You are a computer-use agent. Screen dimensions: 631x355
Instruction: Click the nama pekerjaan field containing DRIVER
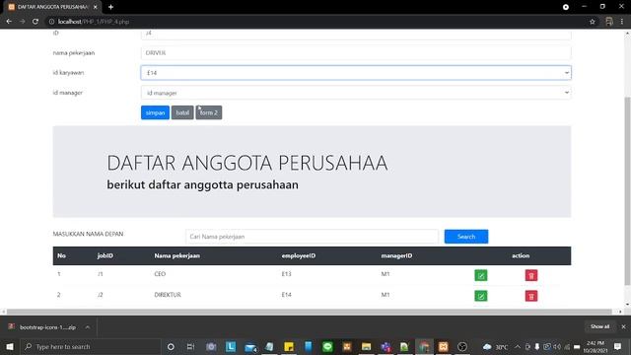pyautogui.click(x=356, y=52)
